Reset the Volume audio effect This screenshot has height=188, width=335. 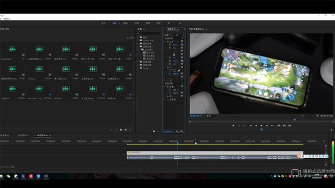(182, 87)
